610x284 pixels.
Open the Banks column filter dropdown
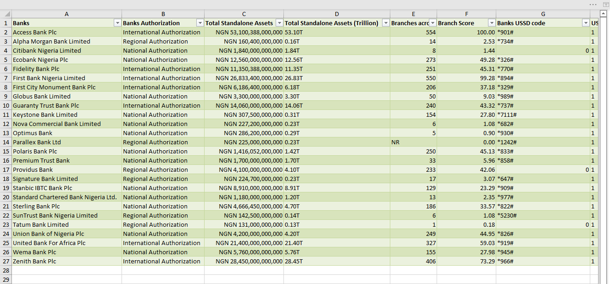(117, 23)
